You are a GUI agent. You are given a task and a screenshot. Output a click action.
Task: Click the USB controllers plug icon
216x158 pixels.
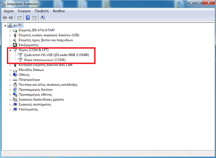coord(15,35)
